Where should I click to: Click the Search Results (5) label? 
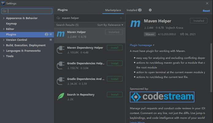pos(67,25)
